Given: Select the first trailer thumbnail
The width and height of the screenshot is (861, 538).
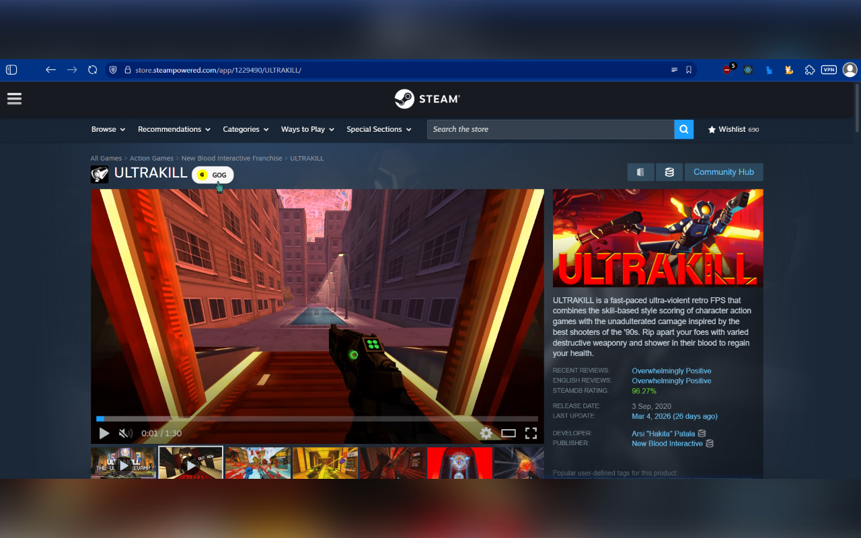Looking at the screenshot, I should click(x=124, y=463).
